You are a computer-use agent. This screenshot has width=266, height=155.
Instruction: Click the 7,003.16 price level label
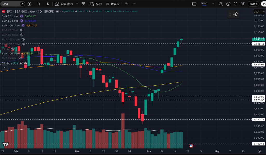259,44
